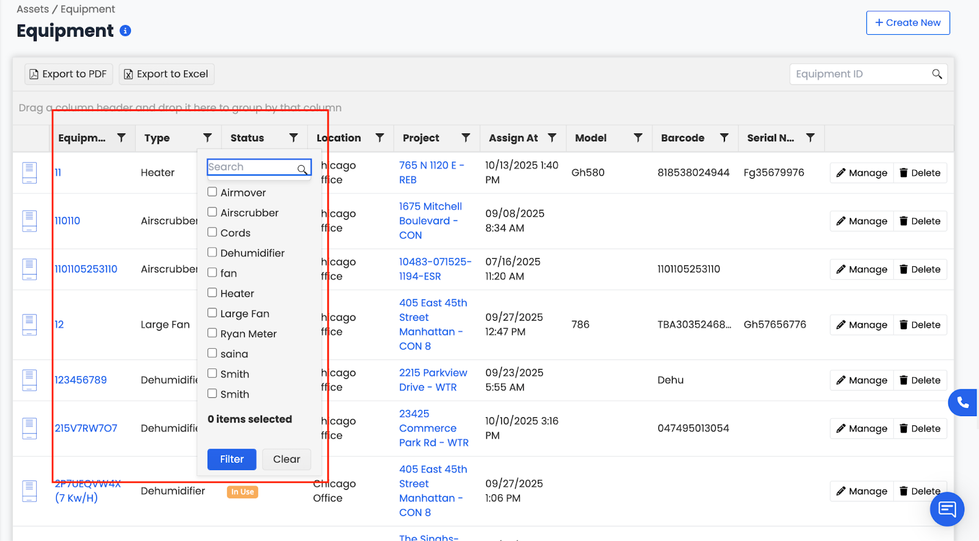Click the Barcode column filter icon
The width and height of the screenshot is (979, 541).
coord(724,138)
